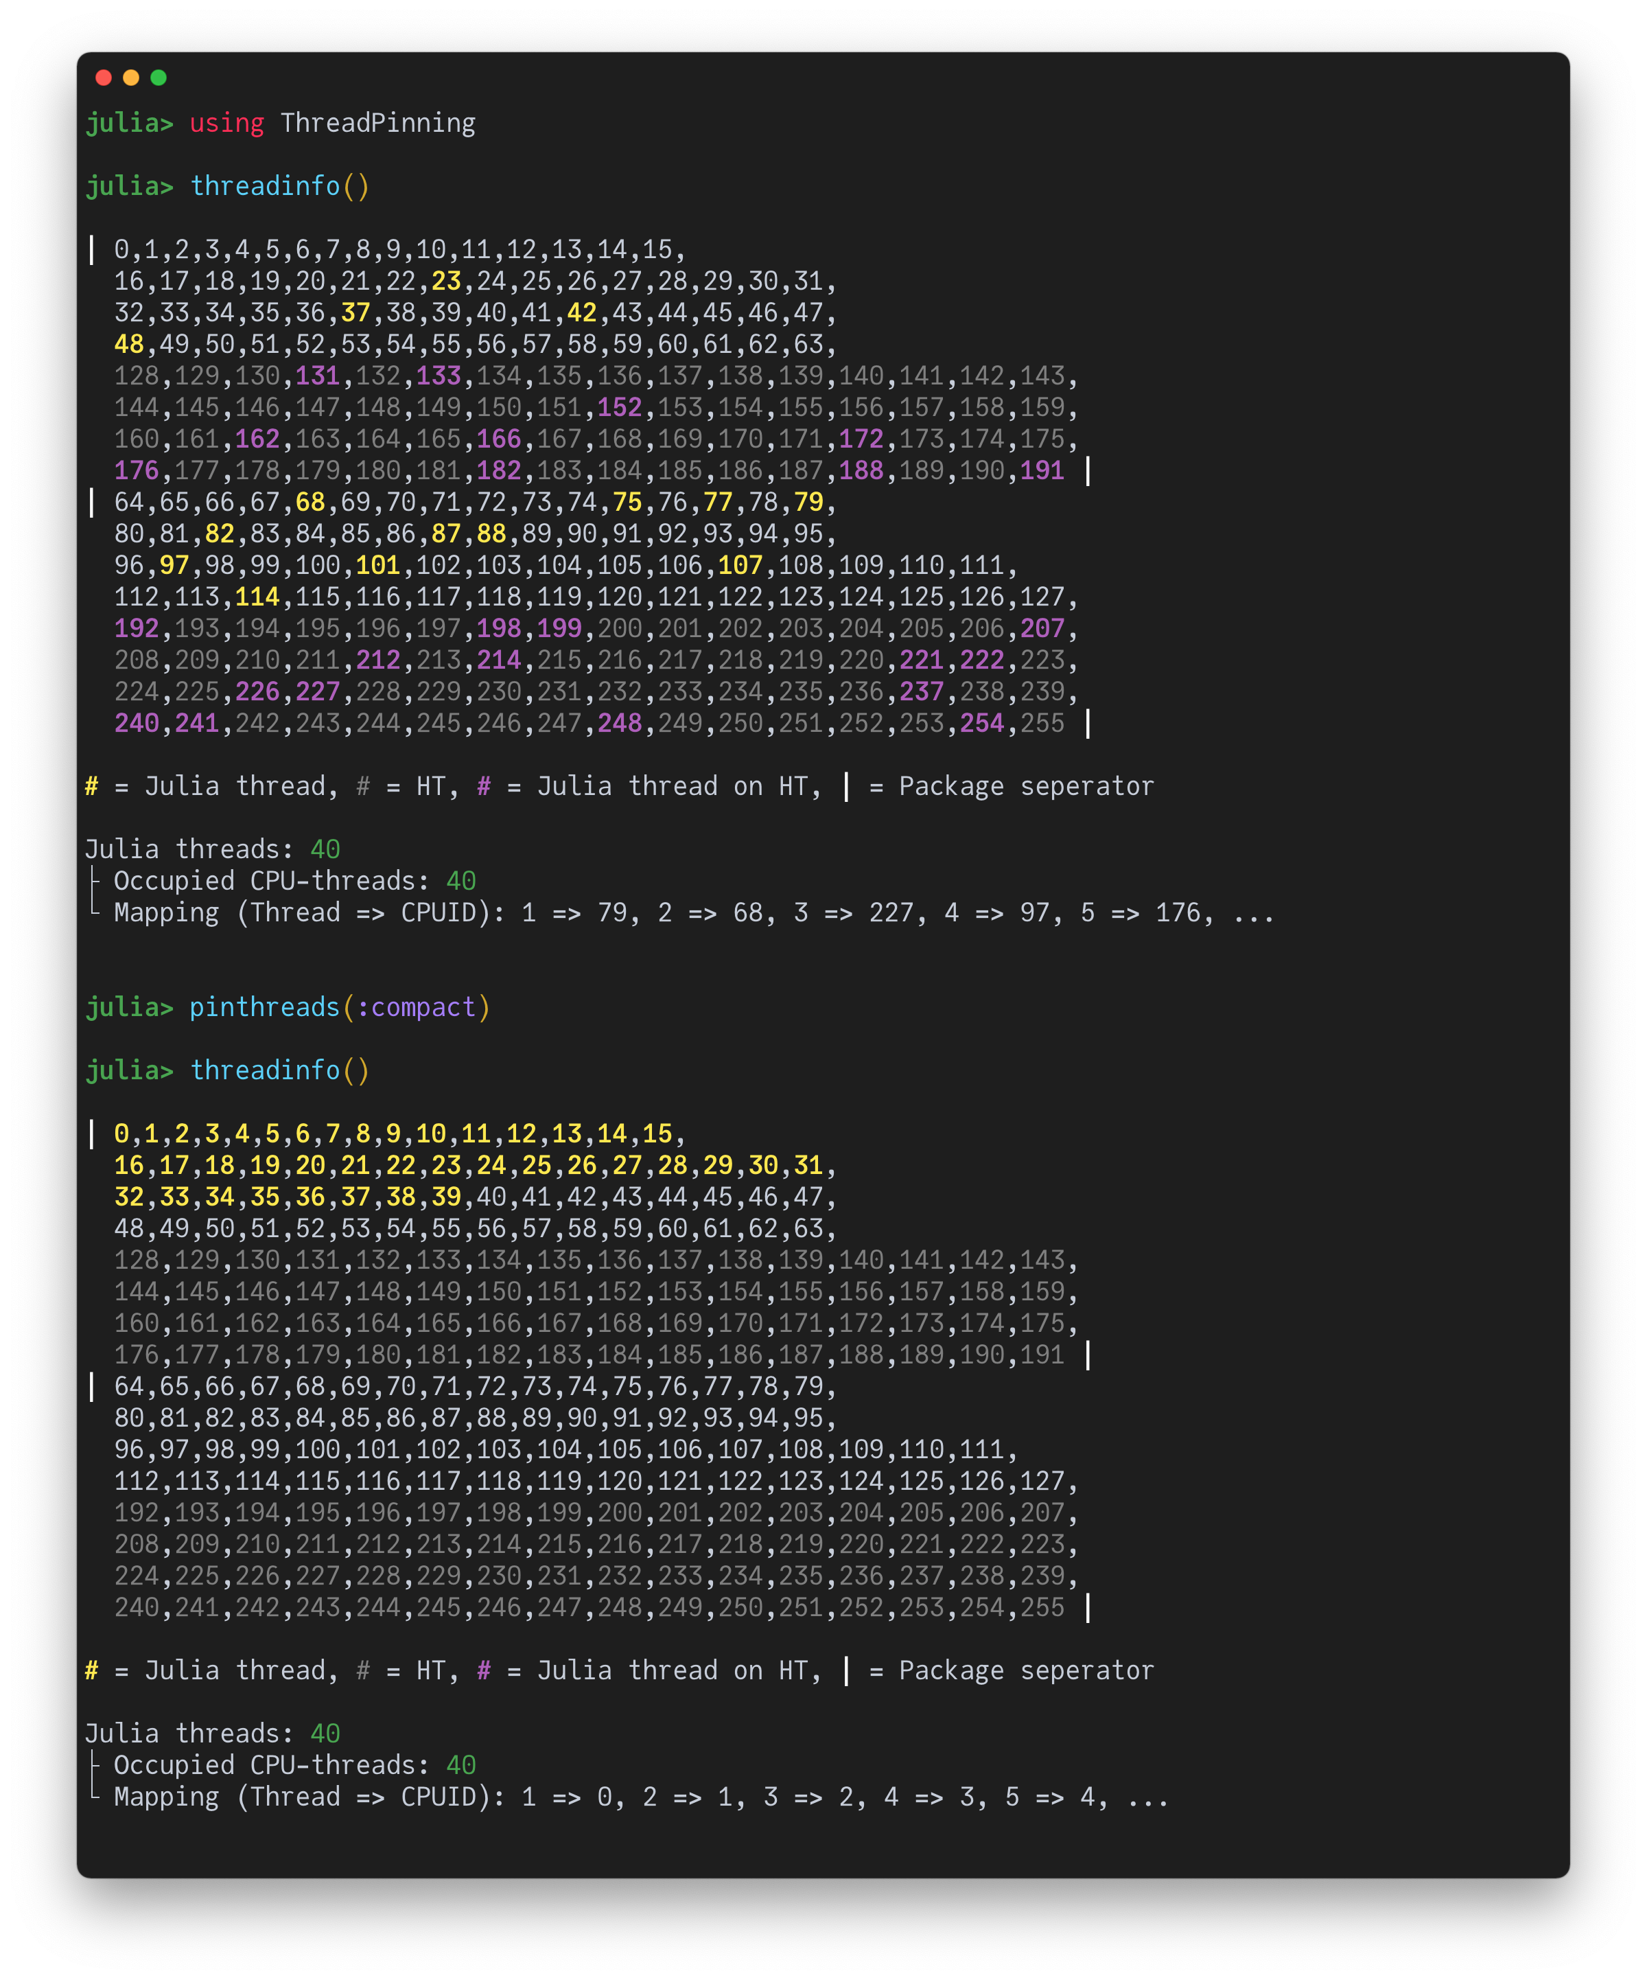Click yellow highlighted CPU number 107

pyautogui.click(x=740, y=565)
